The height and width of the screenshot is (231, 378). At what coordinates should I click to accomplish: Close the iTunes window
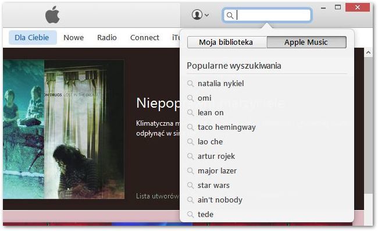click(358, 7)
